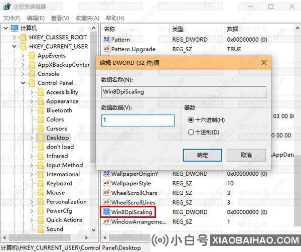Select the 十六进制(H) hexadecimal radio button

pos(191,120)
